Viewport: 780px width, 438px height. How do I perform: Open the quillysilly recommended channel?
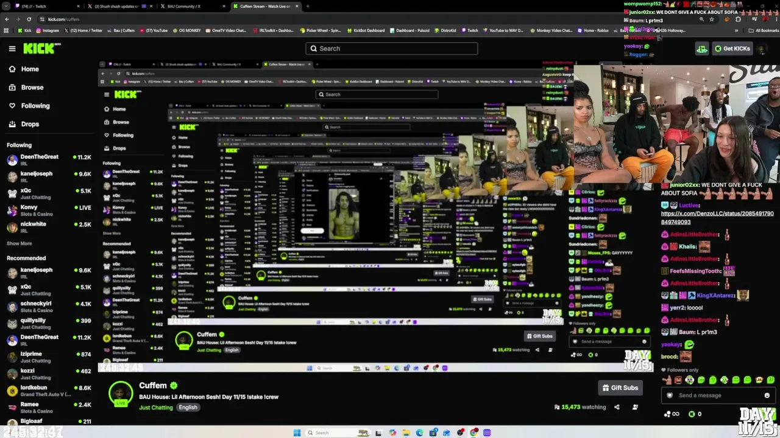[x=49, y=323]
